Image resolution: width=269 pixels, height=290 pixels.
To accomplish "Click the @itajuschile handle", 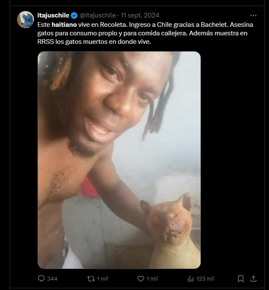I will pos(98,15).
